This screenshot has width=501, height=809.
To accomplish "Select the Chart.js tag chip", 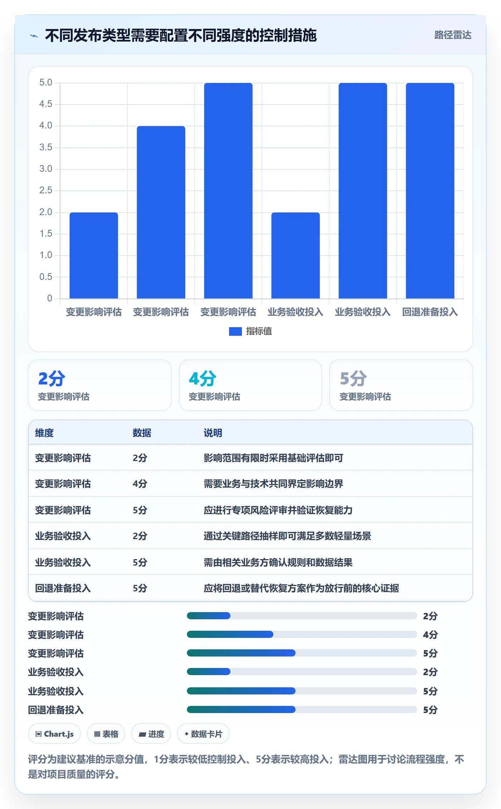I will [x=54, y=734].
